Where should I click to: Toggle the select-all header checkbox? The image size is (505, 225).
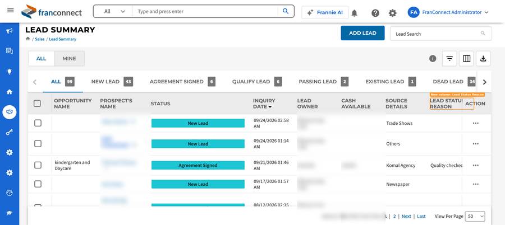pos(38,104)
